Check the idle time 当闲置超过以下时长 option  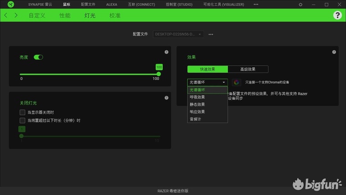[22, 121]
